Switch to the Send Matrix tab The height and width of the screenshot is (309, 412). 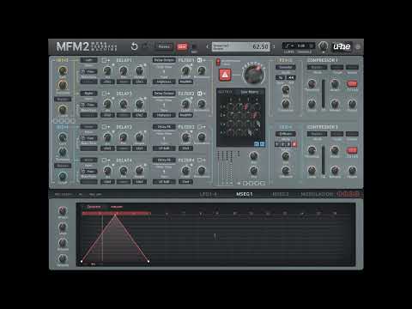[250, 92]
